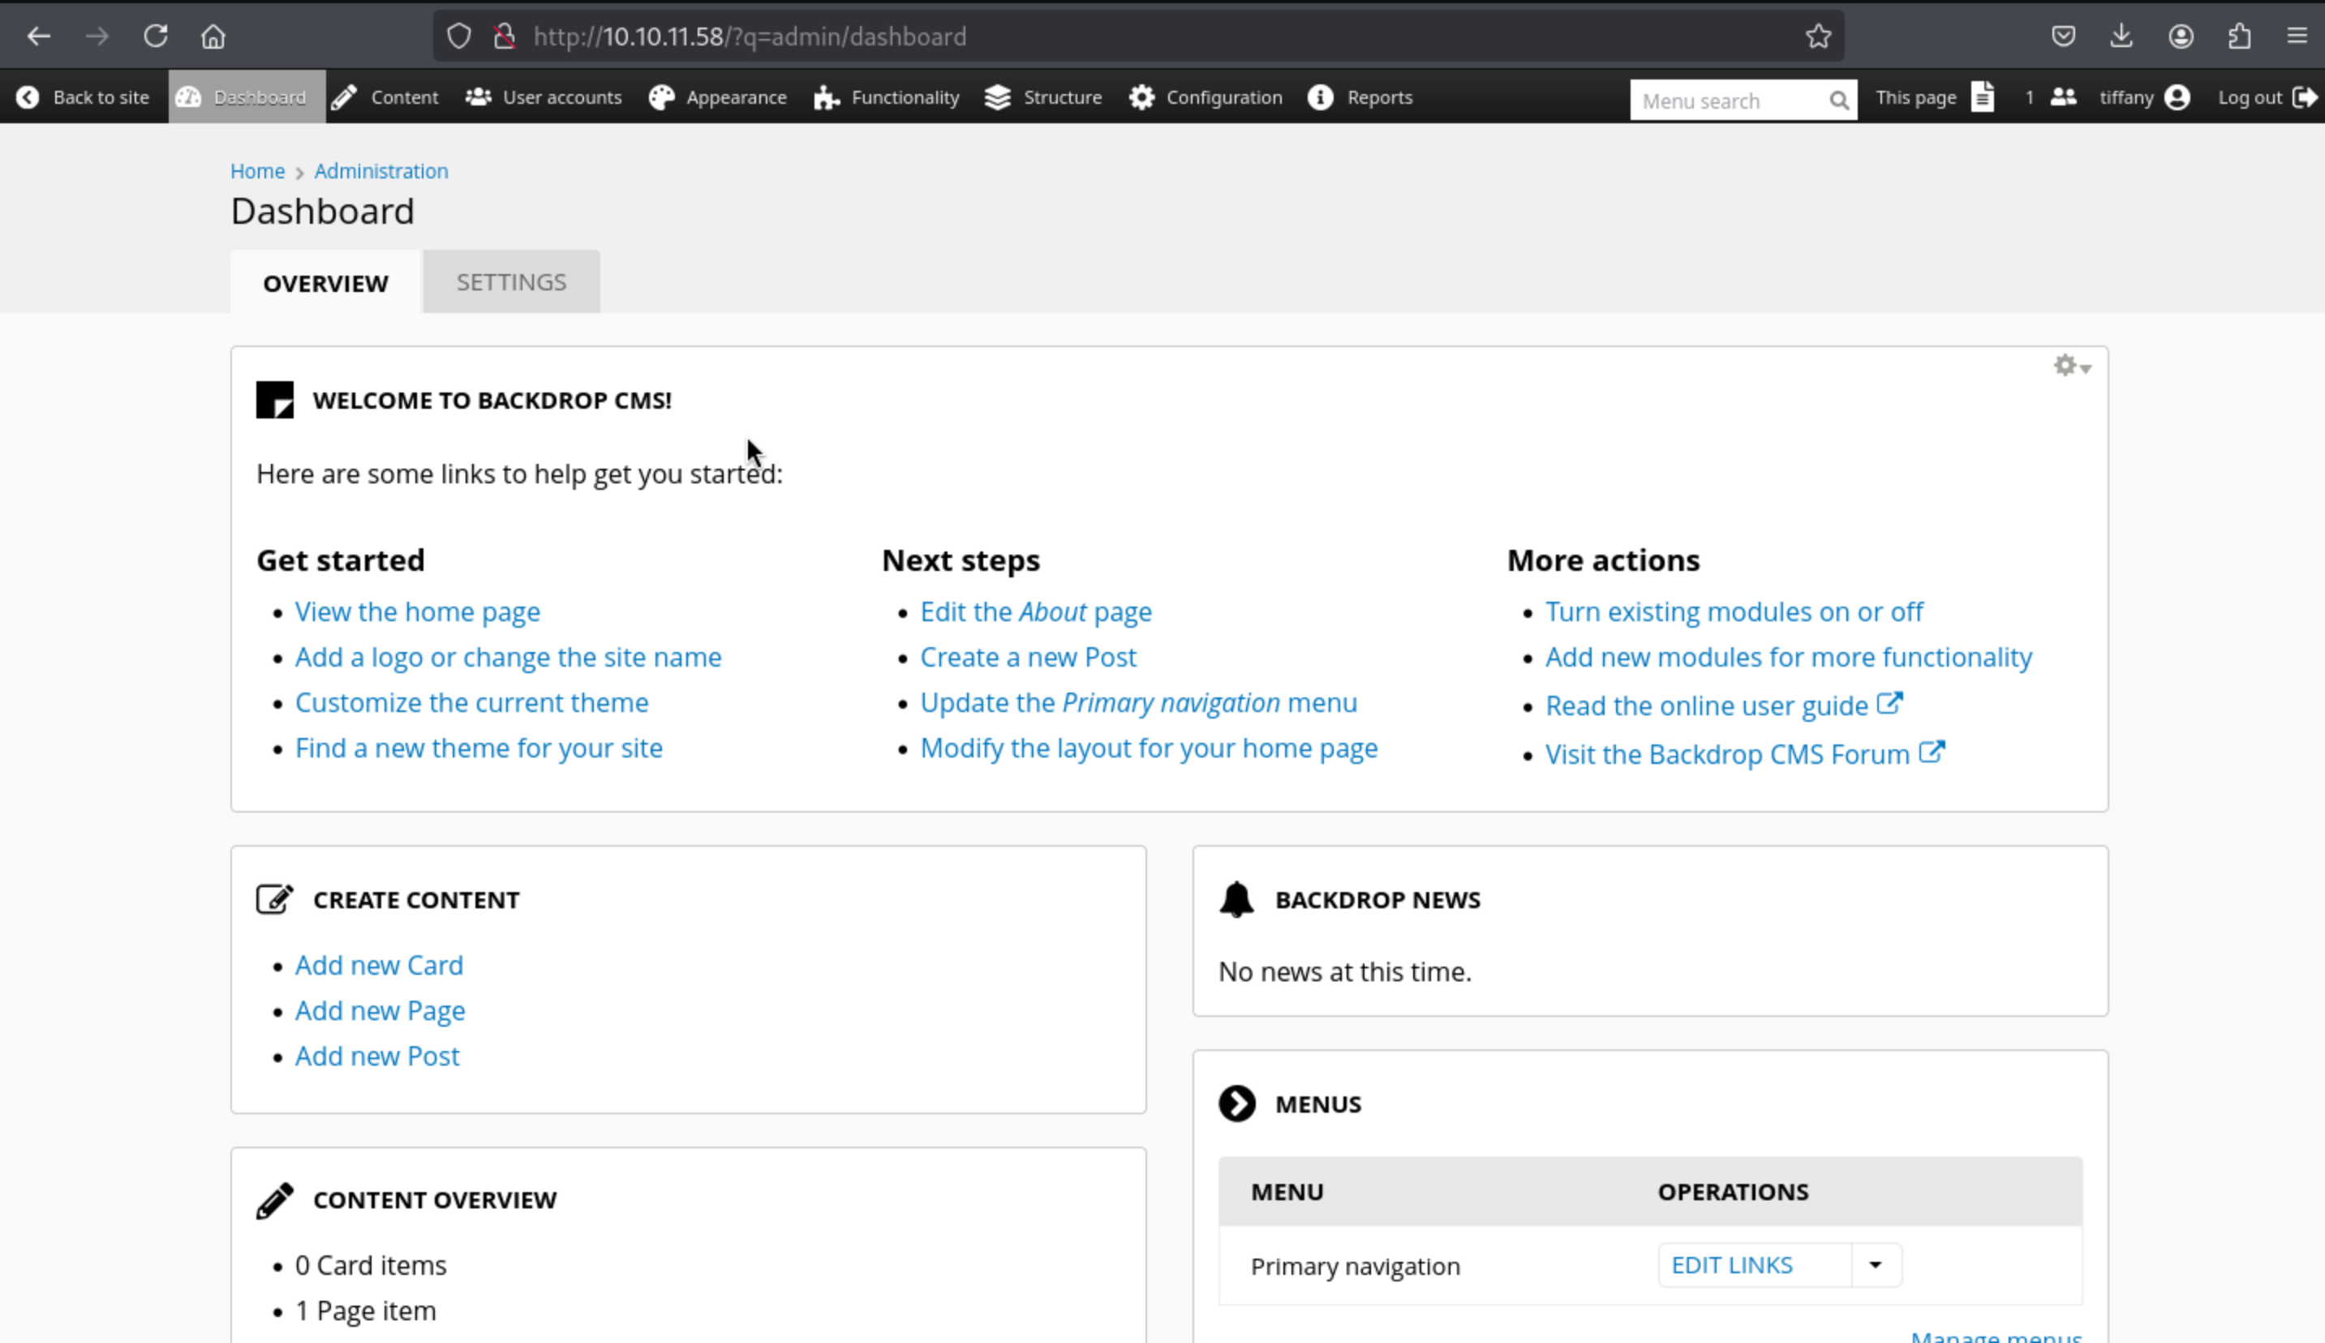
Task: Click the Structure layers icon
Action: [x=997, y=97]
